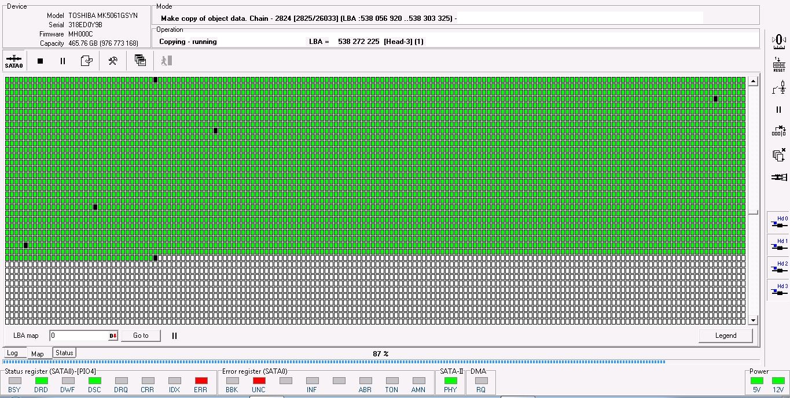This screenshot has height=398, width=790.
Task: Click the 'TOSHIBA MK5061GSYN' model text
Action: 103,16
